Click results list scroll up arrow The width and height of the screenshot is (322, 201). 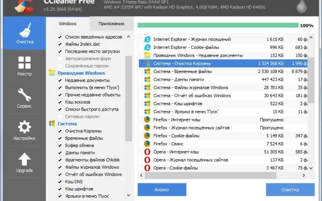click(311, 38)
